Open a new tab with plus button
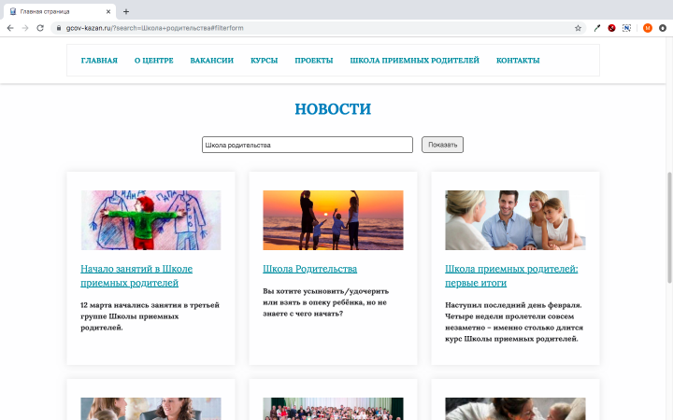The width and height of the screenshot is (673, 420). pyautogui.click(x=126, y=11)
